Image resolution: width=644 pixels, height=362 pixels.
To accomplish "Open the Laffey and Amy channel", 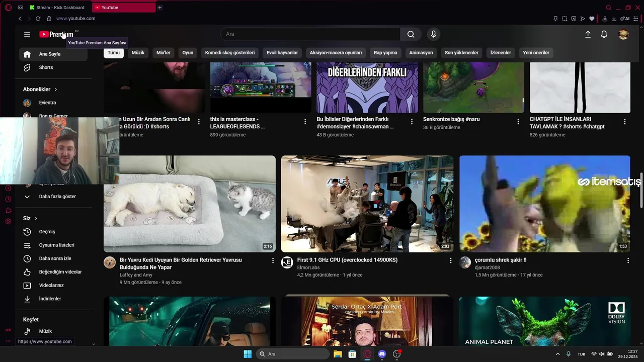I will [136, 275].
